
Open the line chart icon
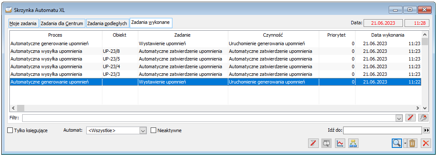click(340, 144)
